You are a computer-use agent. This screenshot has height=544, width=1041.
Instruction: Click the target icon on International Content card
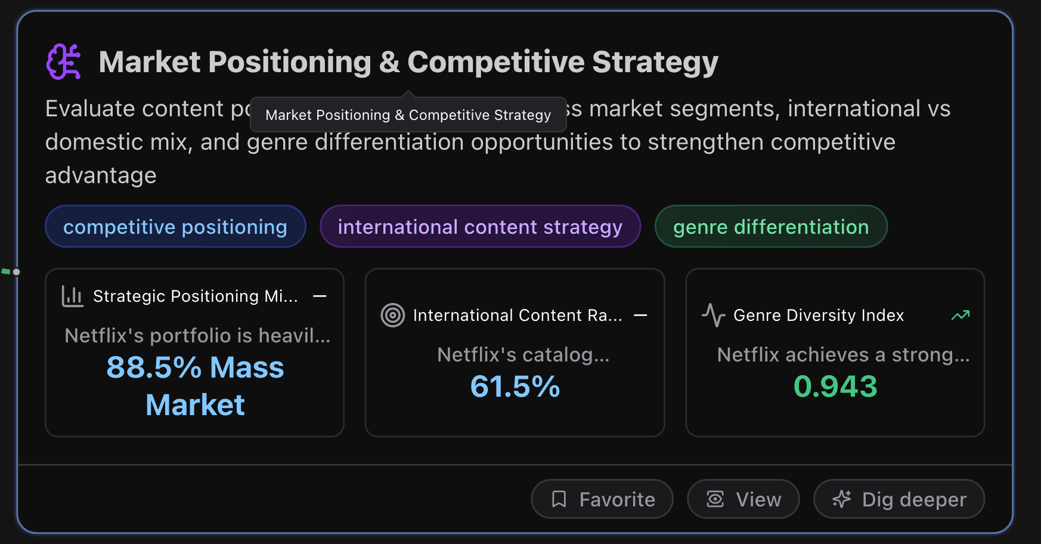(x=393, y=315)
